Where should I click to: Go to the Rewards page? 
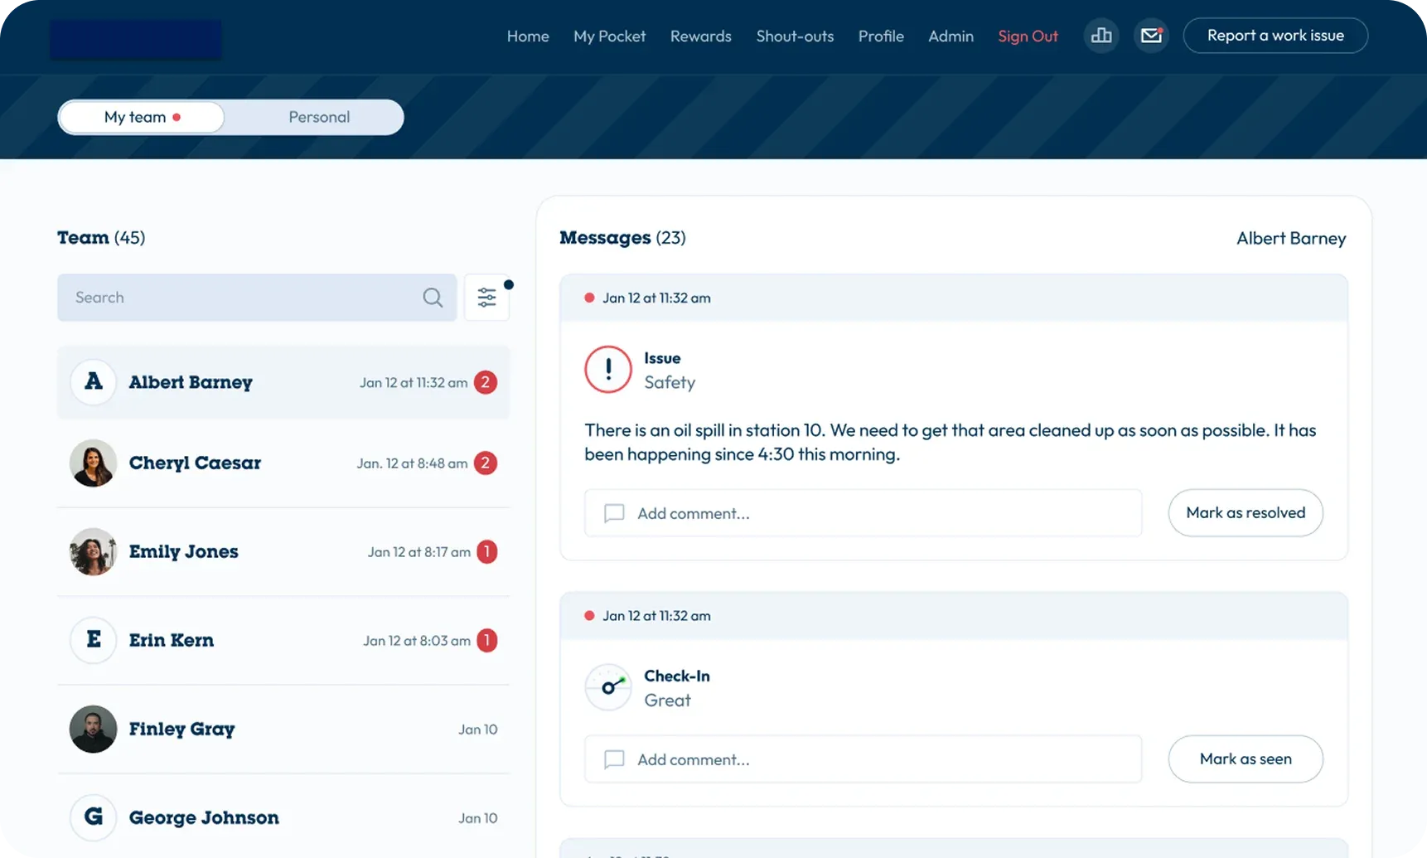point(700,36)
